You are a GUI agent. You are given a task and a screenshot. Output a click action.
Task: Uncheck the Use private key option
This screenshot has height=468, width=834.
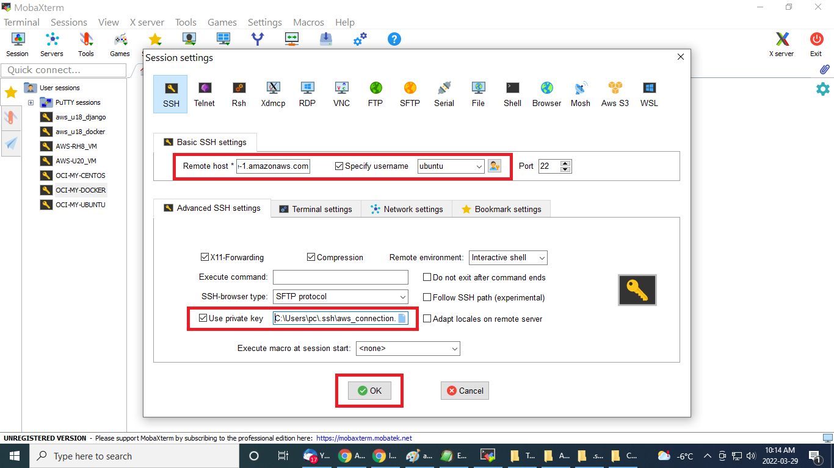click(203, 318)
